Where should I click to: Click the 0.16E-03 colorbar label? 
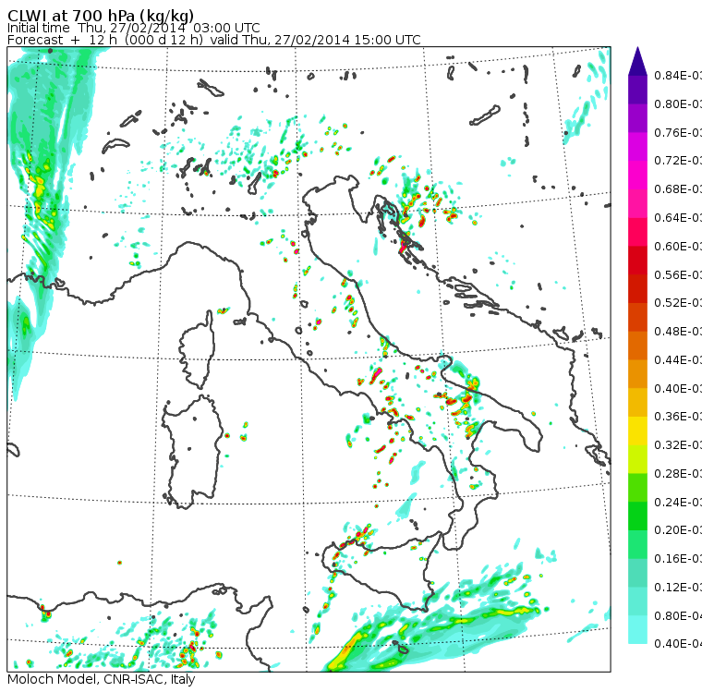[x=678, y=559]
